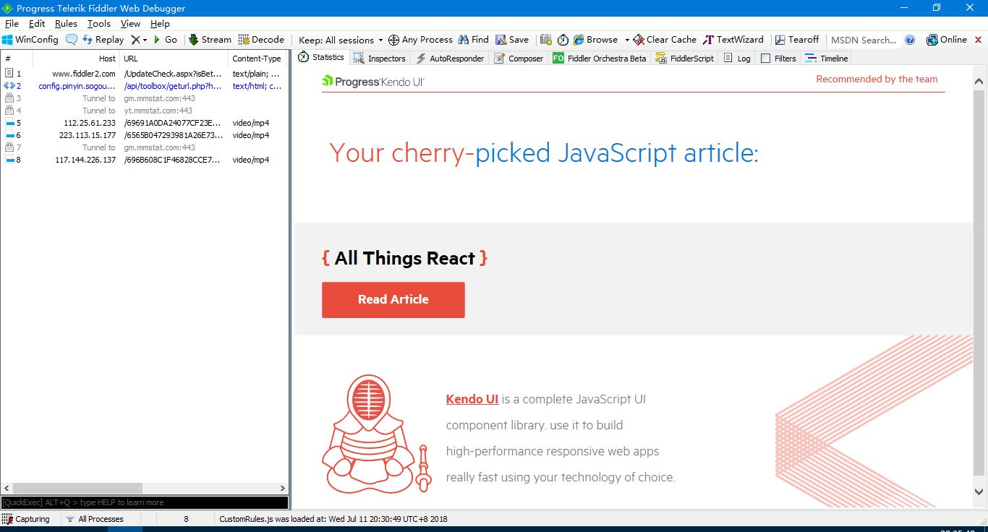Click All Processes filter in status bar

(95, 519)
